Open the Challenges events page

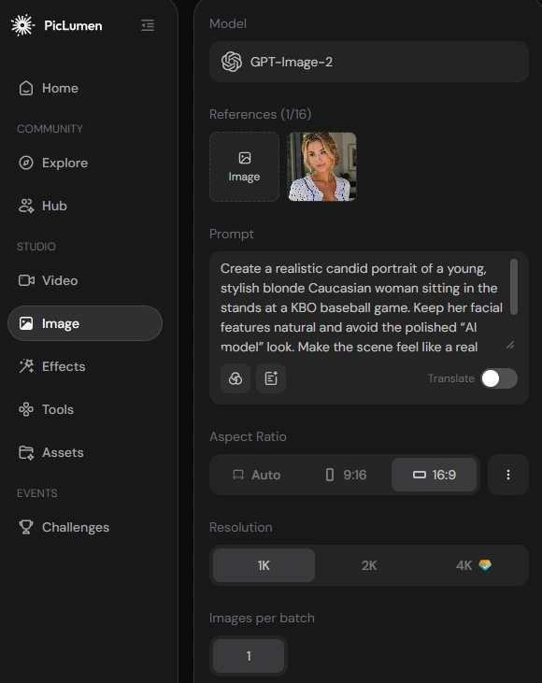coord(64,527)
